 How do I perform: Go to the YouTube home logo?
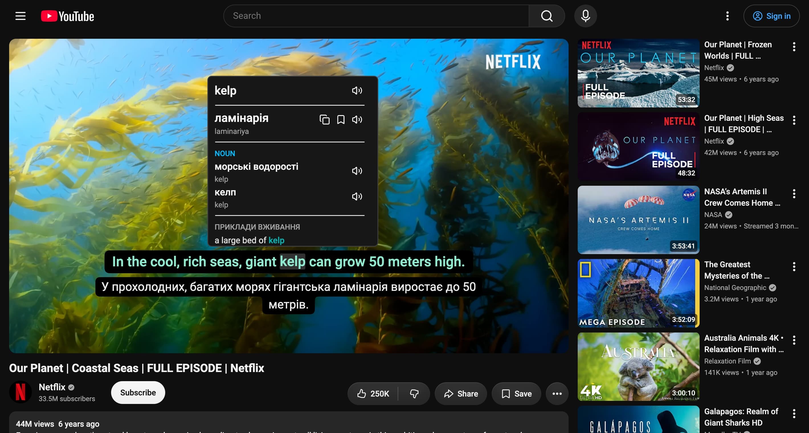68,16
